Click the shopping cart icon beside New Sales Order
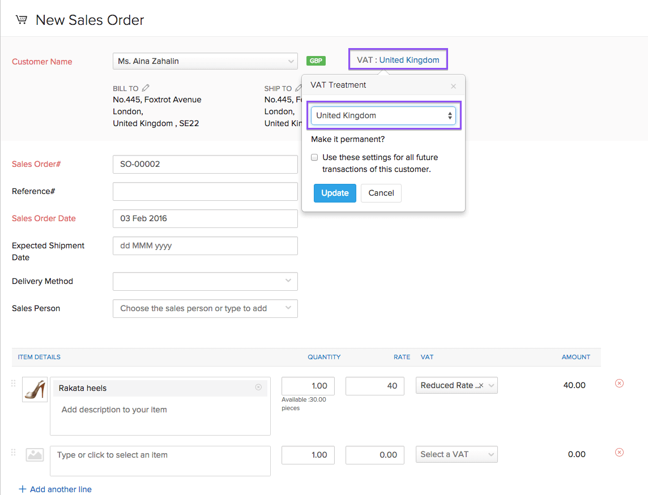 [21, 19]
